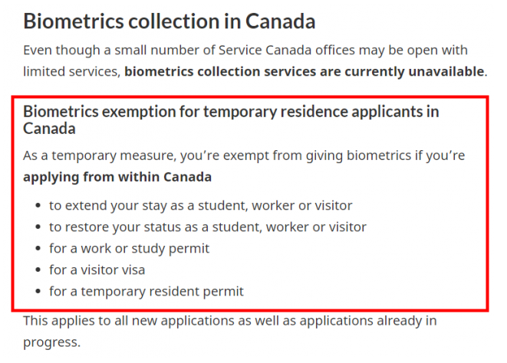Click the bold text about services currently unavailable
Viewport: 507px width, 363px height.
[x=305, y=71]
